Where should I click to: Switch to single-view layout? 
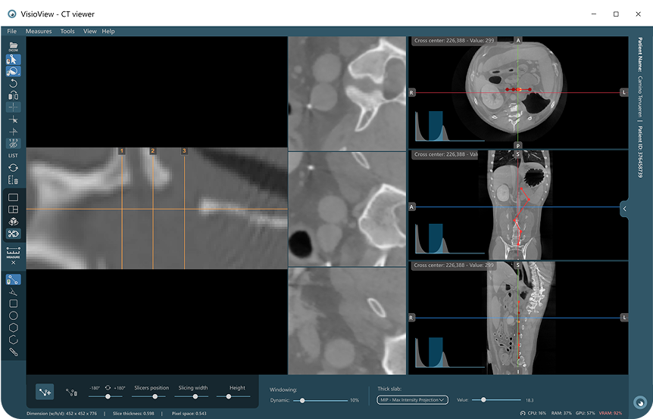(14, 197)
